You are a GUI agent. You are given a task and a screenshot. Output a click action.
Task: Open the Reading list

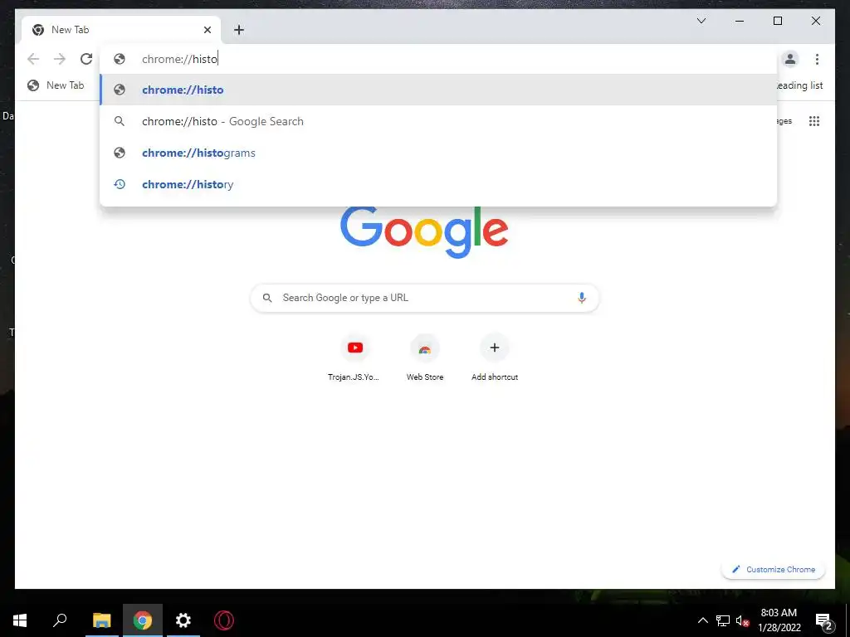pos(799,85)
